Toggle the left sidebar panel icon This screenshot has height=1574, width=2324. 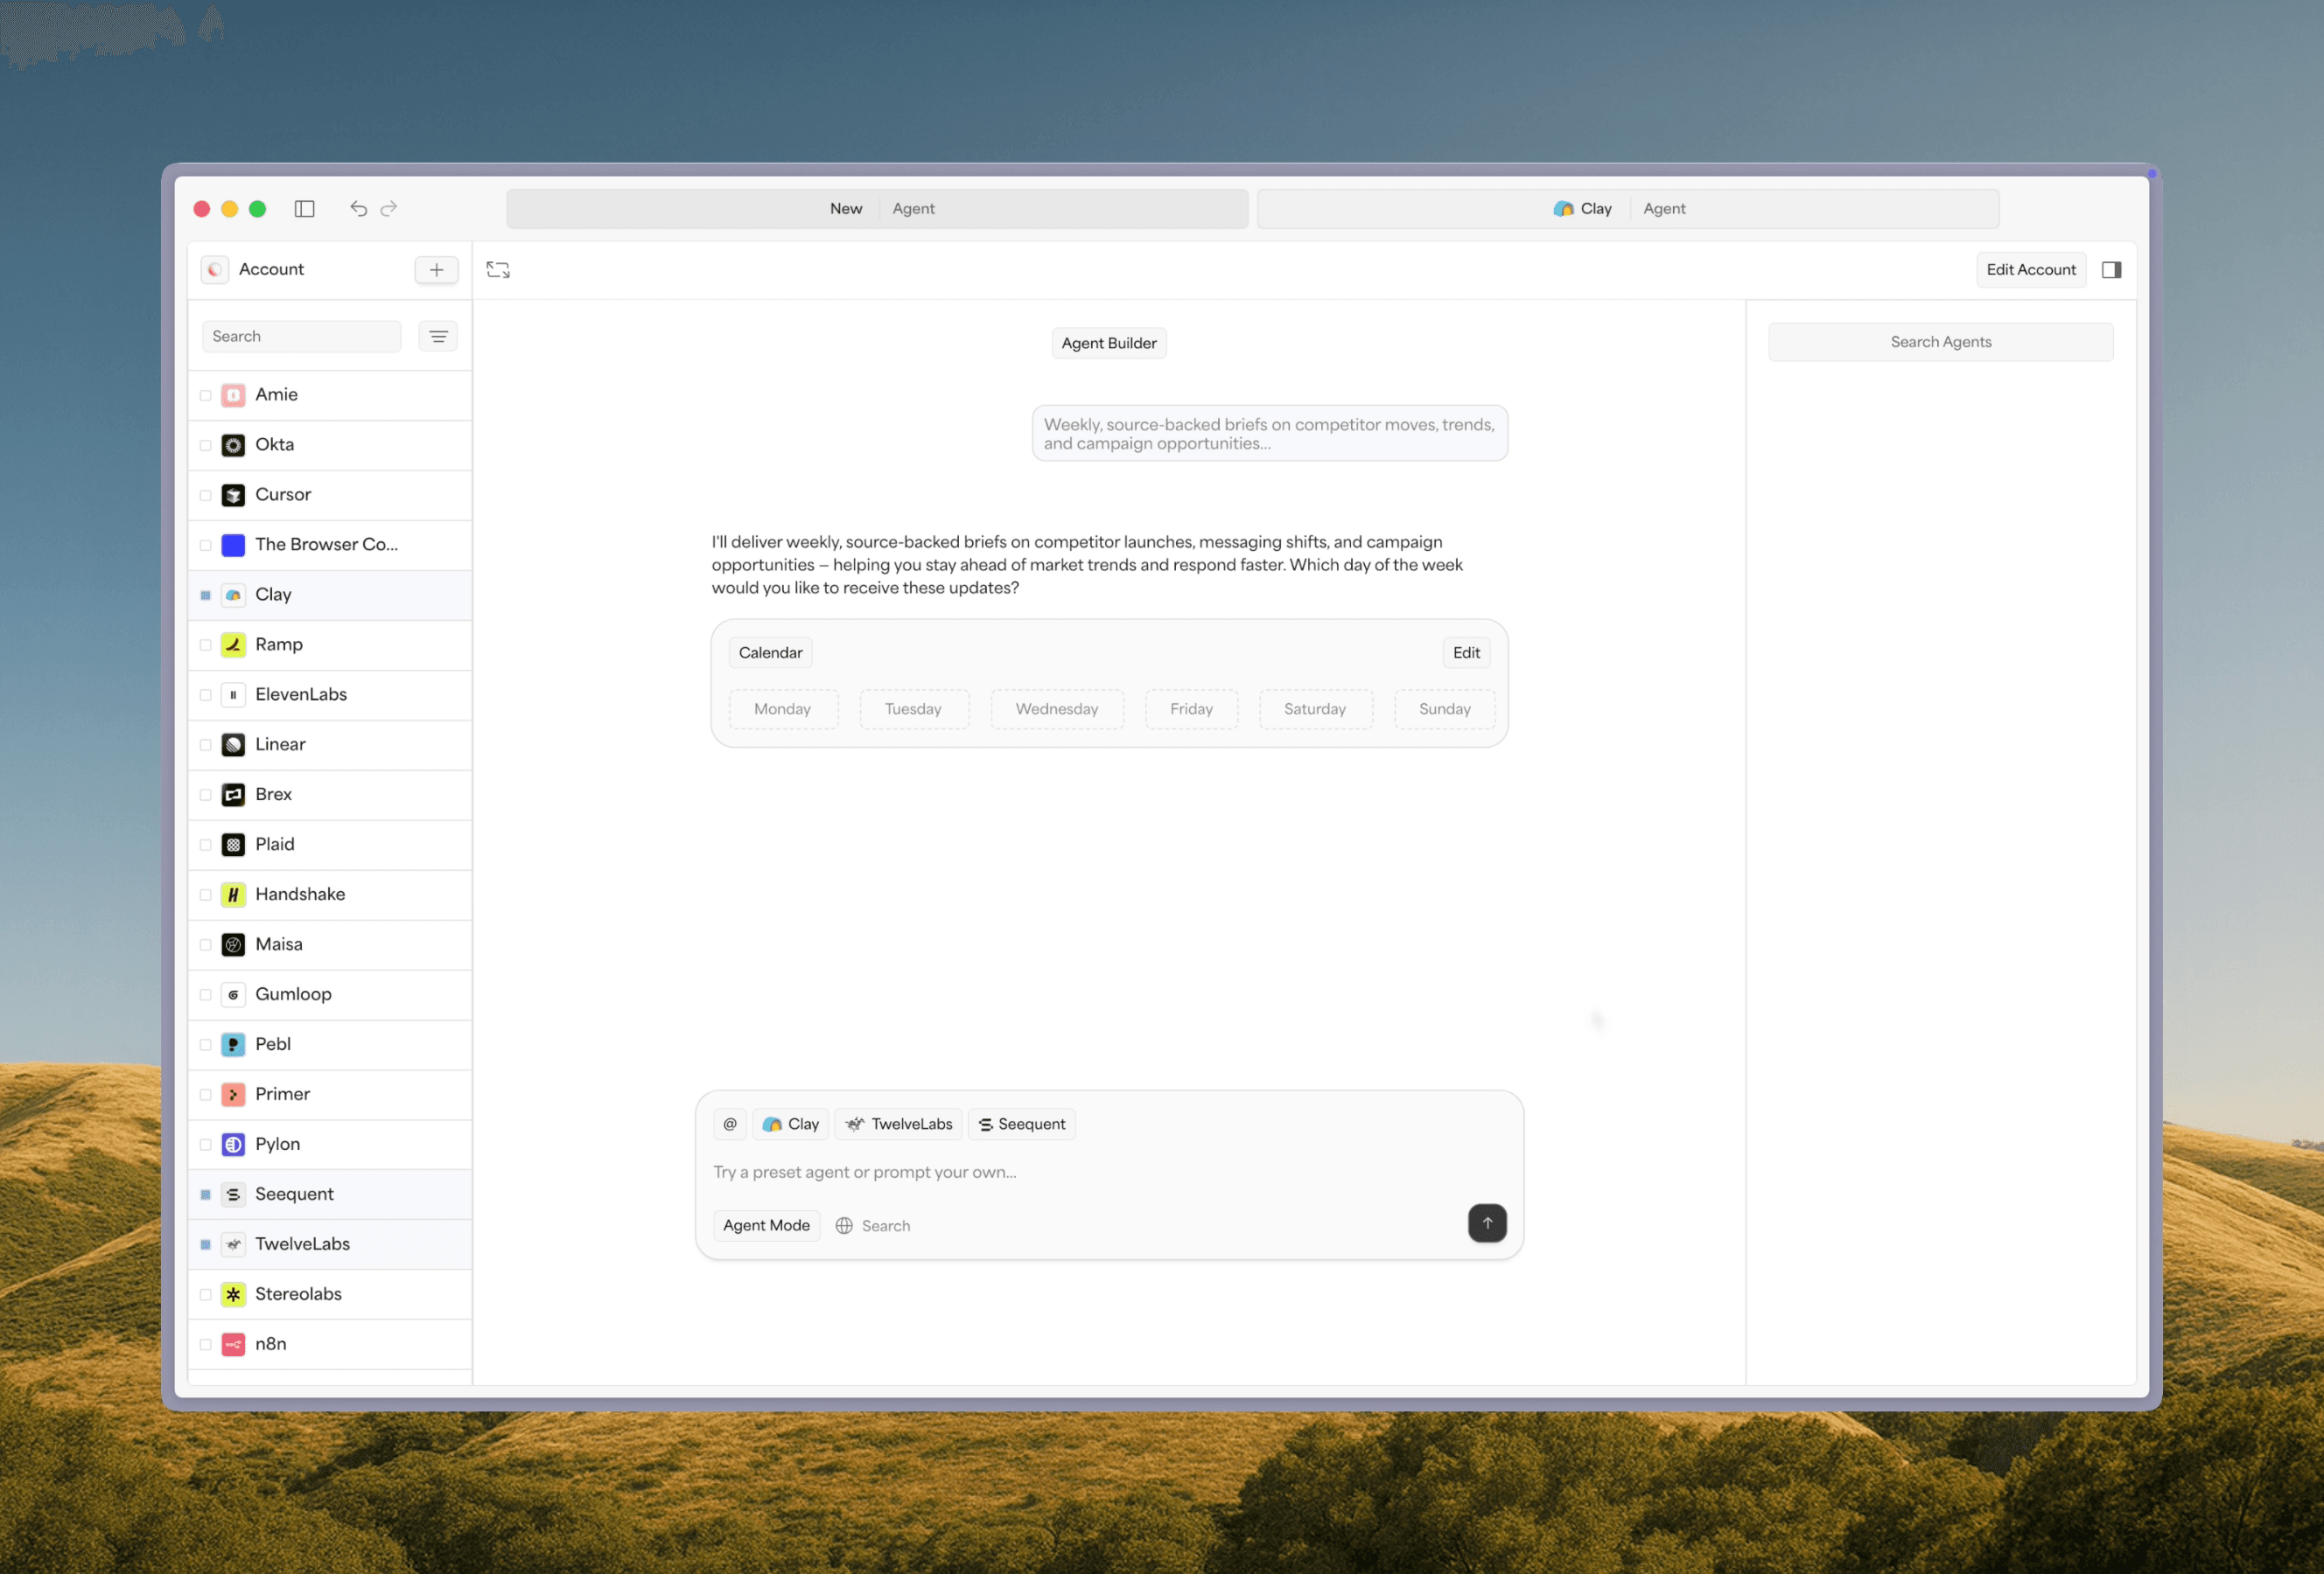coord(305,209)
